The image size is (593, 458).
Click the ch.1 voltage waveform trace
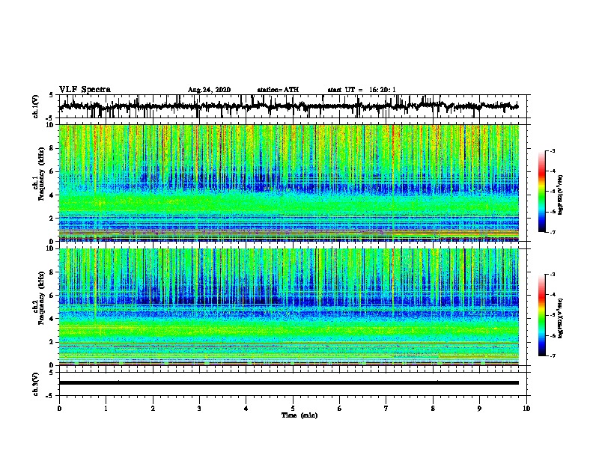coord(288,106)
